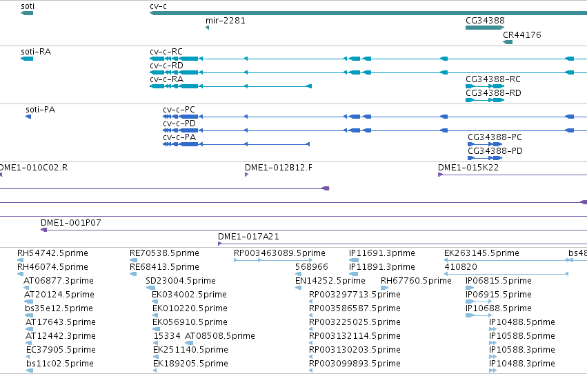
Task: Click the cv-c-RA transcript label
Action: (167, 79)
